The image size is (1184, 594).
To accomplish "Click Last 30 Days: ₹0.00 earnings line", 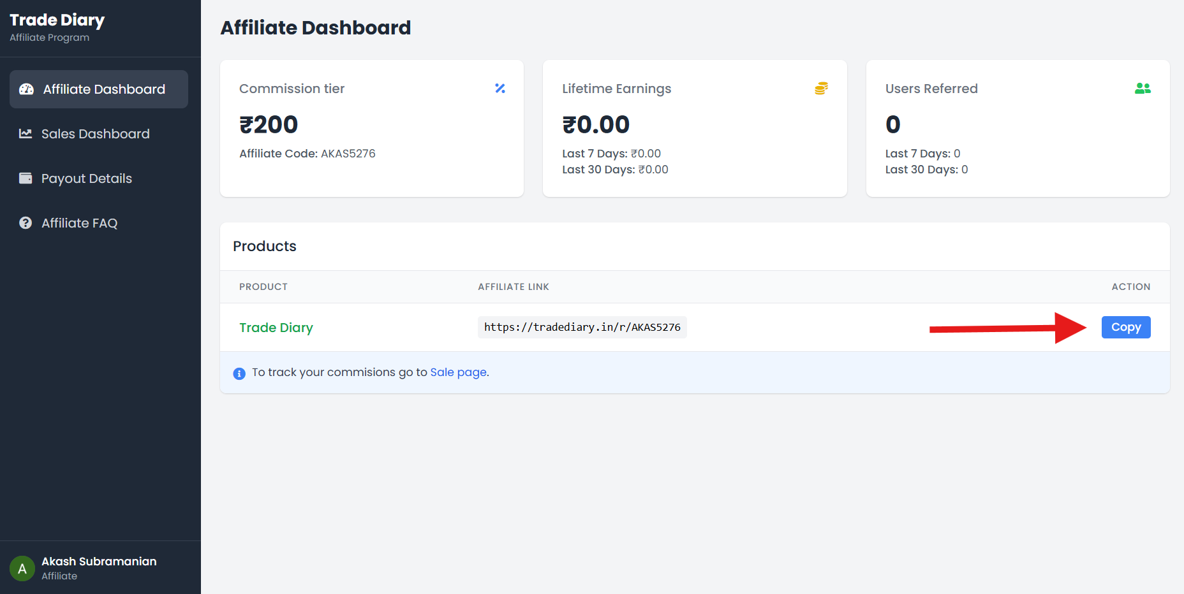I will pyautogui.click(x=616, y=170).
